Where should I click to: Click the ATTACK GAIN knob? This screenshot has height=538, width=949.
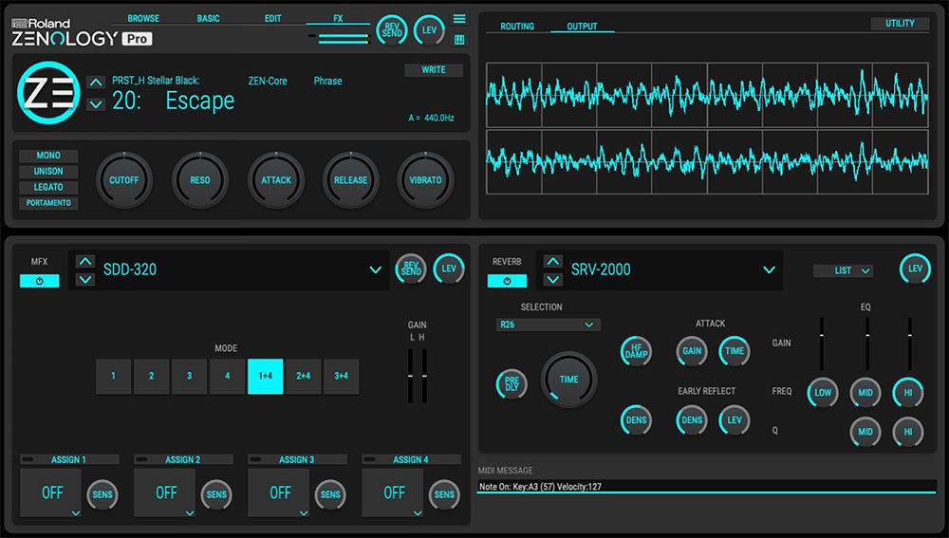coord(692,351)
